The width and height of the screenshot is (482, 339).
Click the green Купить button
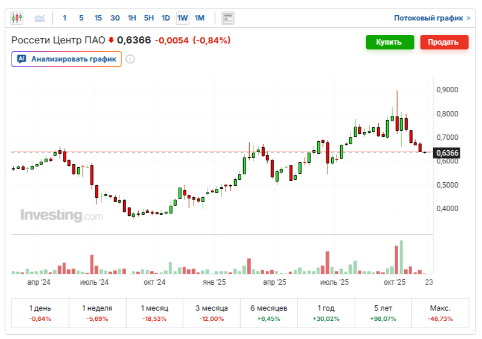pyautogui.click(x=390, y=42)
